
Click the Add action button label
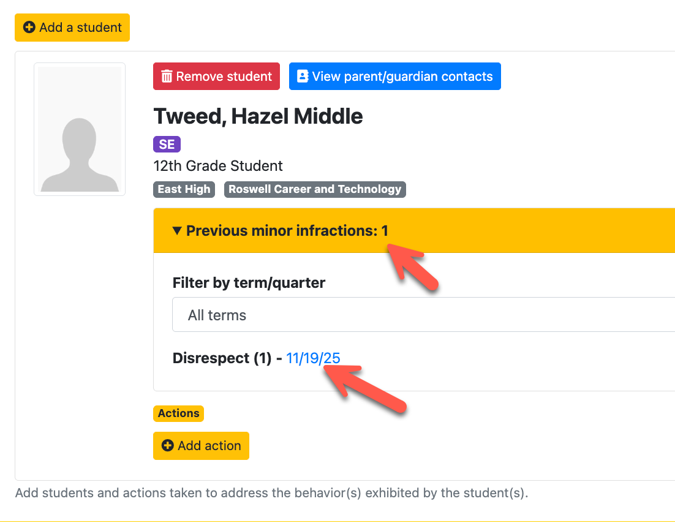pos(209,445)
